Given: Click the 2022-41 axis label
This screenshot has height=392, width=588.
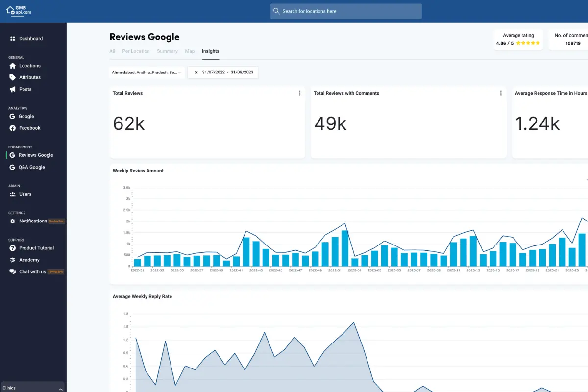Looking at the screenshot, I should [236, 270].
